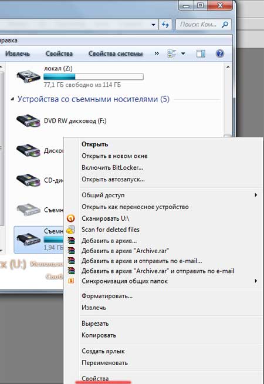Select the CD-дисковод drive icon
The image size is (264, 384).
[28, 180]
